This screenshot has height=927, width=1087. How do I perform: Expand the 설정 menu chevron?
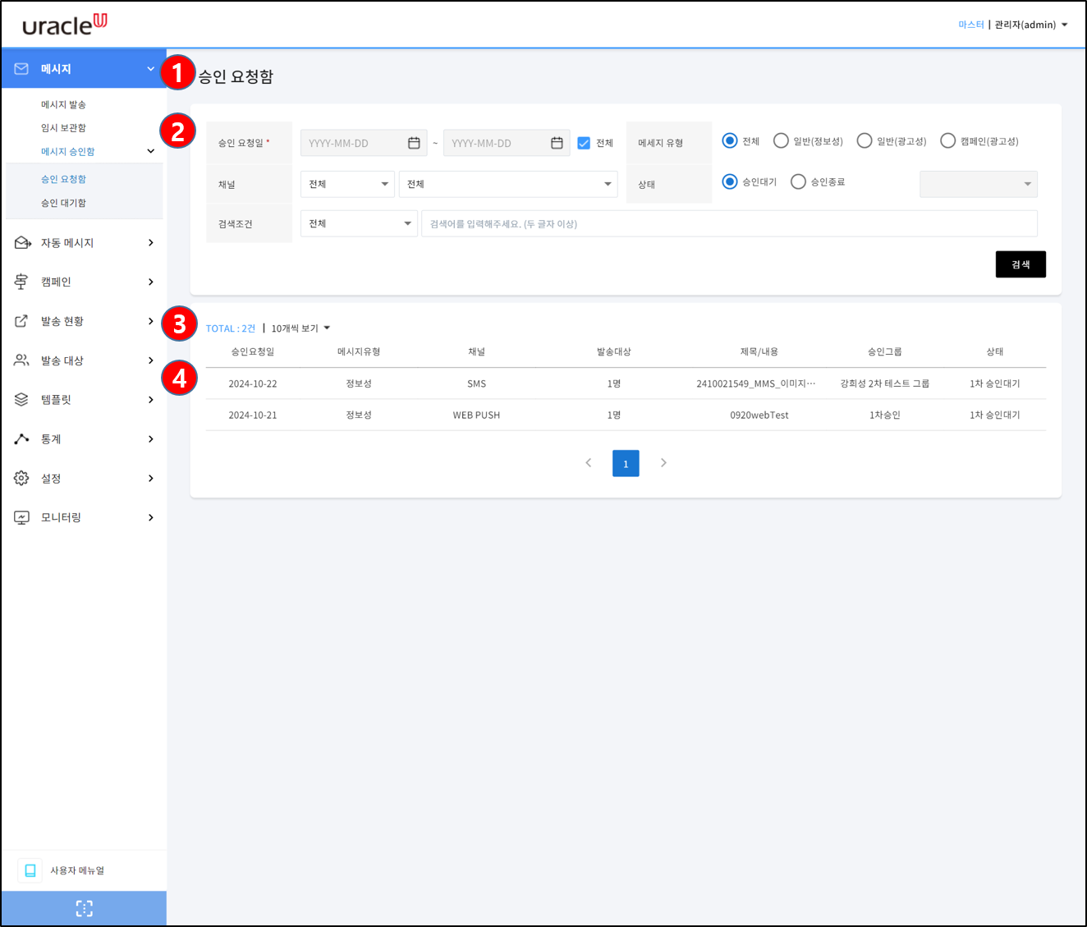tap(150, 478)
